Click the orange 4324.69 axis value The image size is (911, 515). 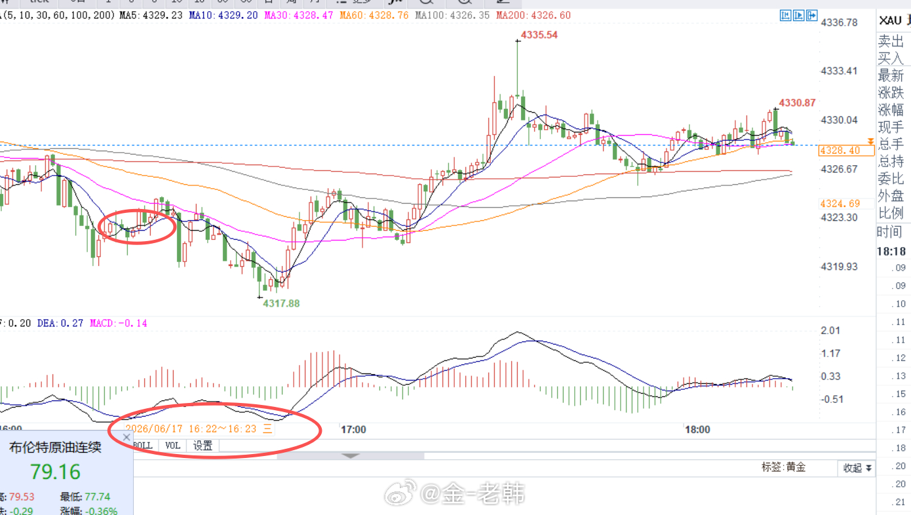point(840,203)
